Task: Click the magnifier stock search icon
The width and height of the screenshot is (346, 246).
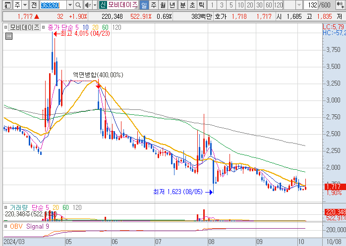Action: [x=78, y=5]
